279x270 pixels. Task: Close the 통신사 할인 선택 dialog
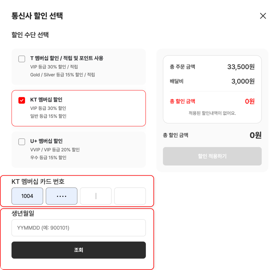click(263, 16)
